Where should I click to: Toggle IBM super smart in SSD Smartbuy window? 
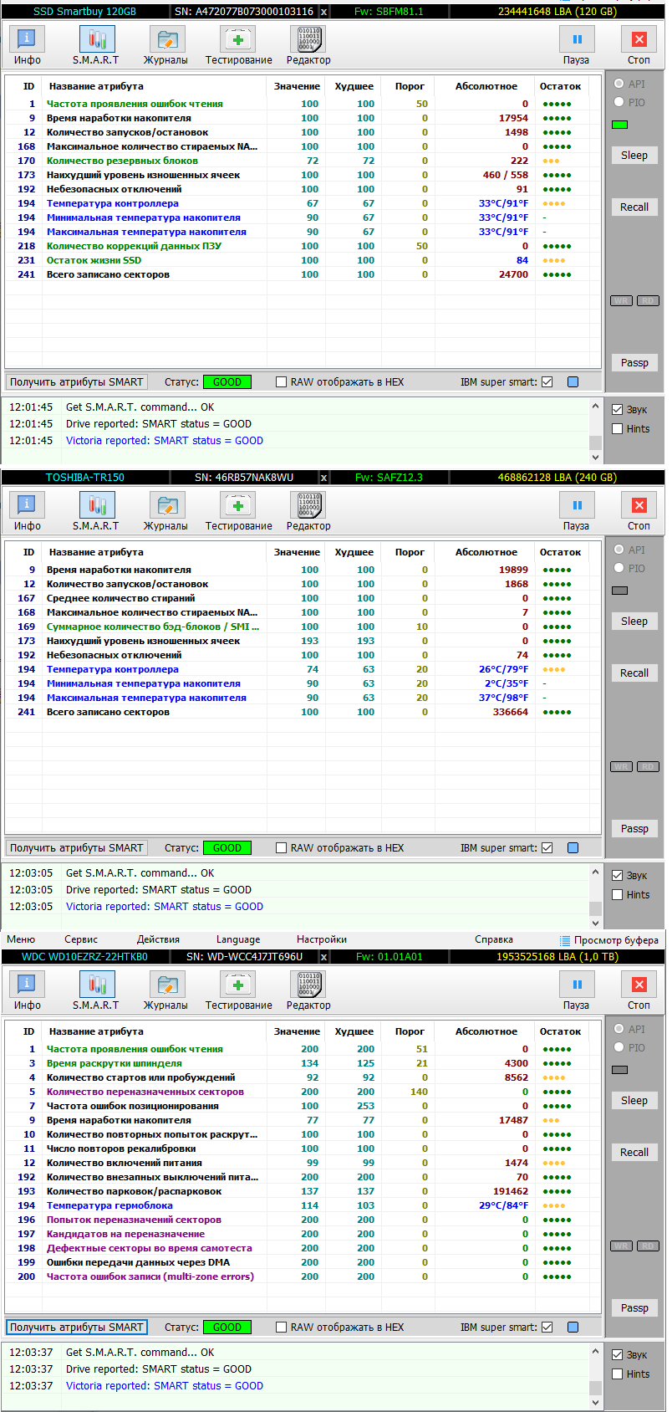point(547,382)
